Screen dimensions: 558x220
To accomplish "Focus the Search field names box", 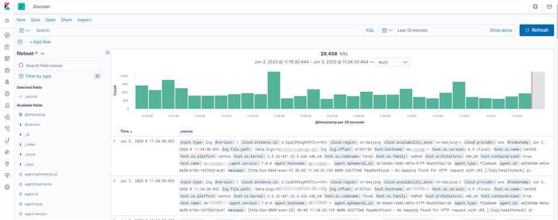I will coord(60,66).
